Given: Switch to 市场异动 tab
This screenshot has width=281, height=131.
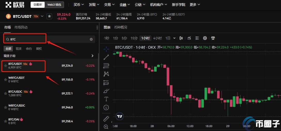Looking at the screenshot, I should (x=21, y=27).
